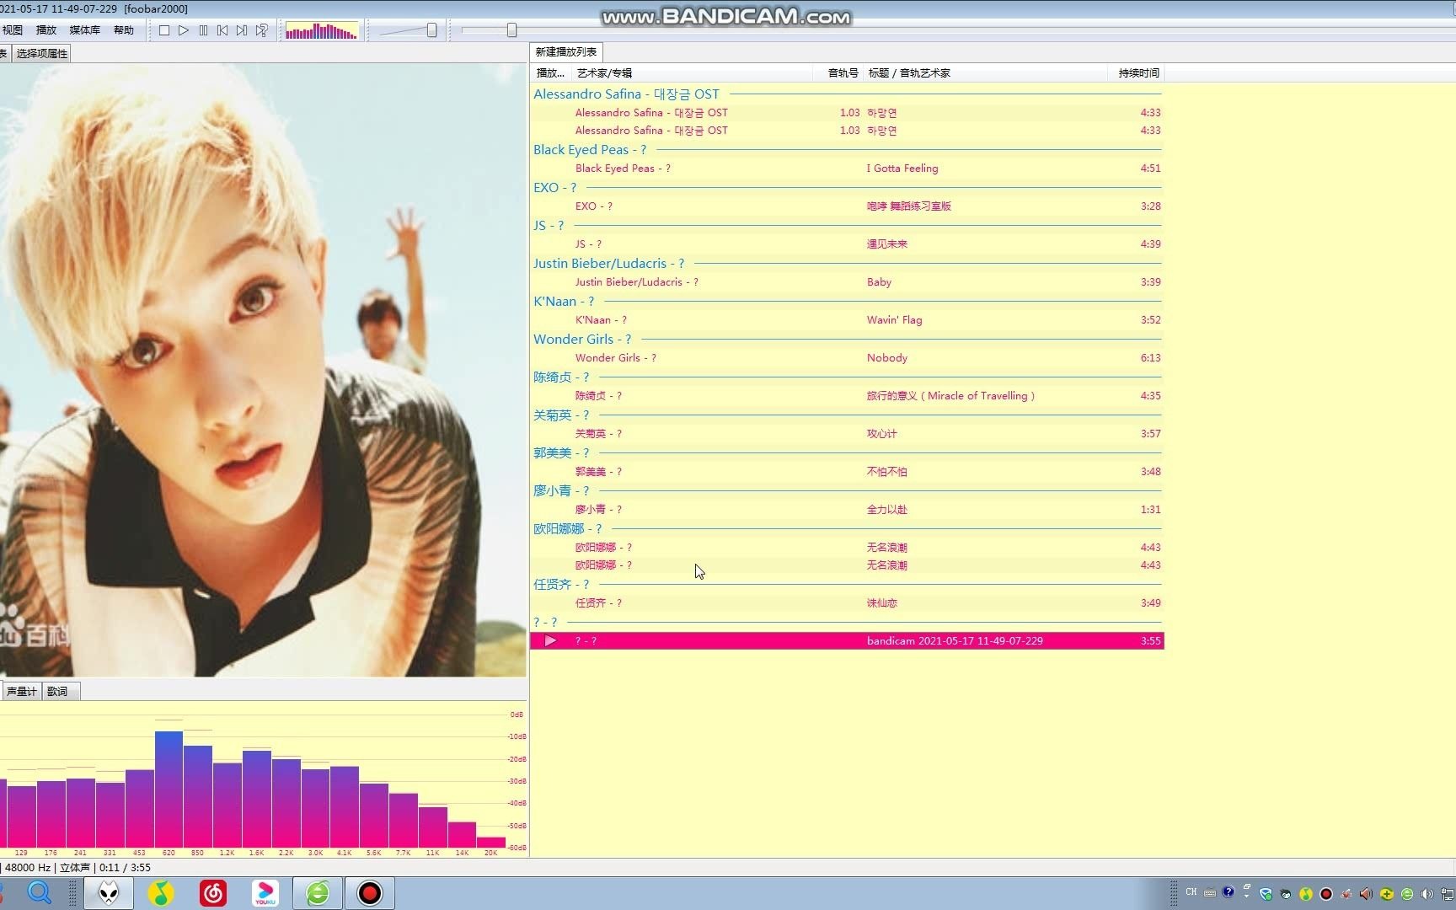Click the 0:11 / 3:55 status bar time
Screen dimensions: 1456x910
point(125,868)
